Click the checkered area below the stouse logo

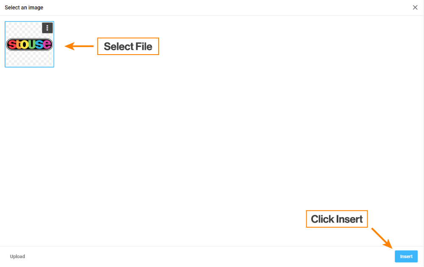(x=29, y=59)
